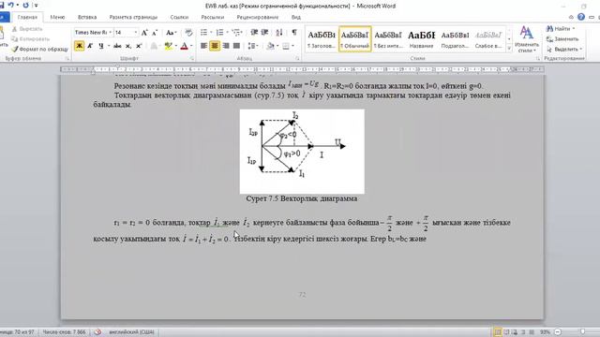Expand Styles gallery More arrow

pos(509,49)
